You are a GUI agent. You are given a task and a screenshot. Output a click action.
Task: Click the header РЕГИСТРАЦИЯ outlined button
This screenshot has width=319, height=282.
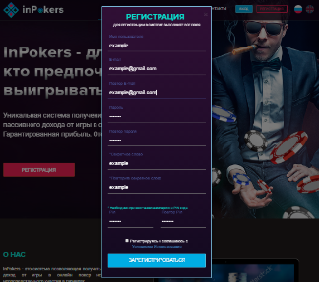272,9
